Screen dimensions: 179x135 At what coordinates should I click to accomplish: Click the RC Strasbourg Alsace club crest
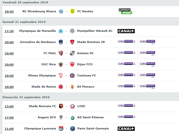(61, 11)
